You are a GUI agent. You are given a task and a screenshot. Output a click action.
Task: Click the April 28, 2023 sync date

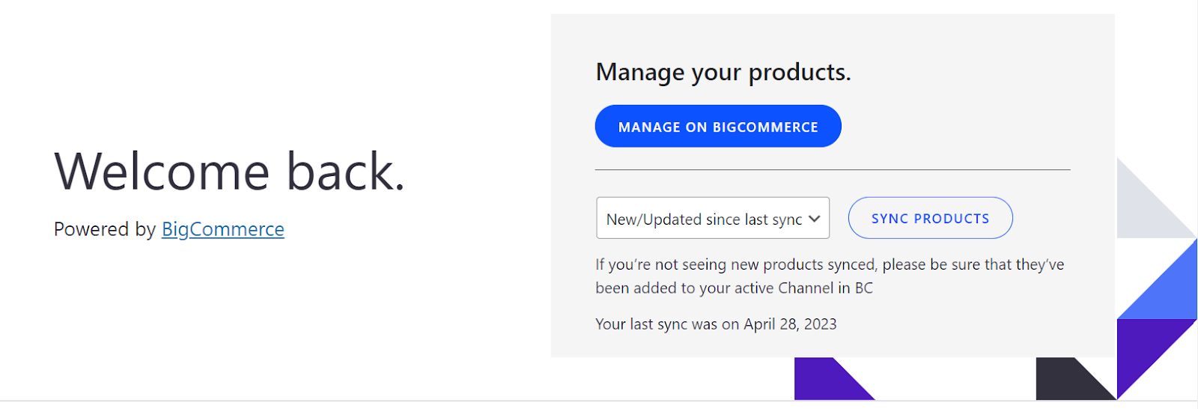(790, 324)
